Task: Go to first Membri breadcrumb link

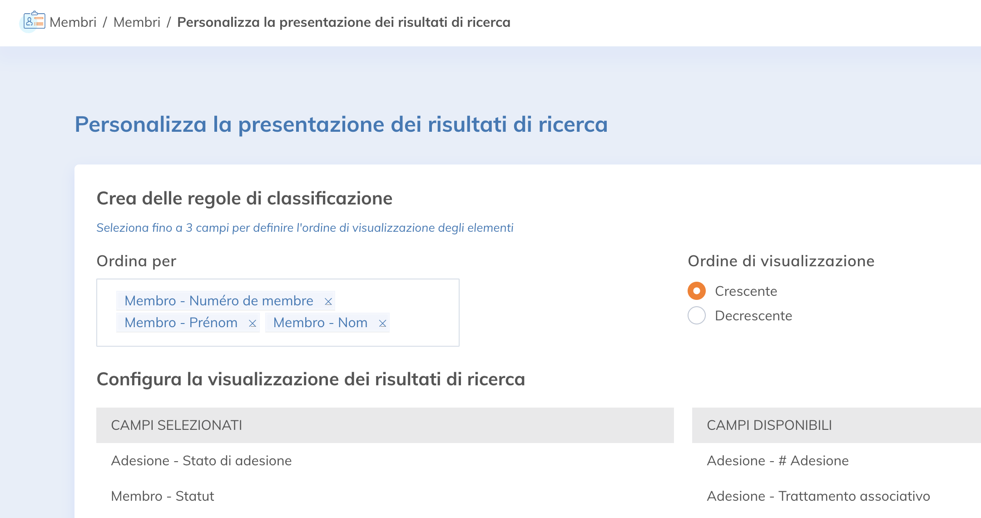Action: [x=73, y=22]
